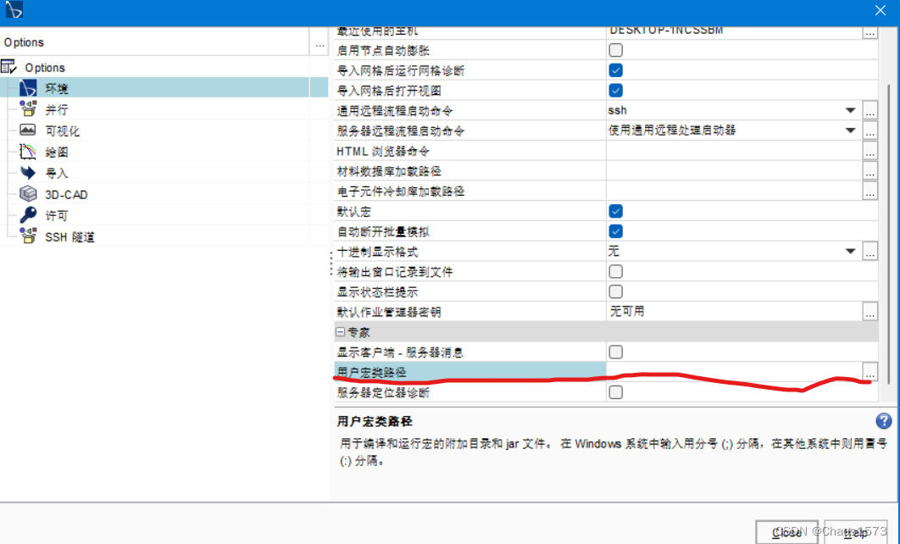Open the 并行 parallel options page
The height and width of the screenshot is (544, 900).
29,108
